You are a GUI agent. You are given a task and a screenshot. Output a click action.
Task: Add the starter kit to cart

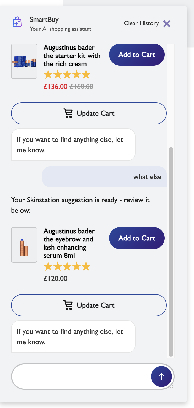[x=137, y=55]
